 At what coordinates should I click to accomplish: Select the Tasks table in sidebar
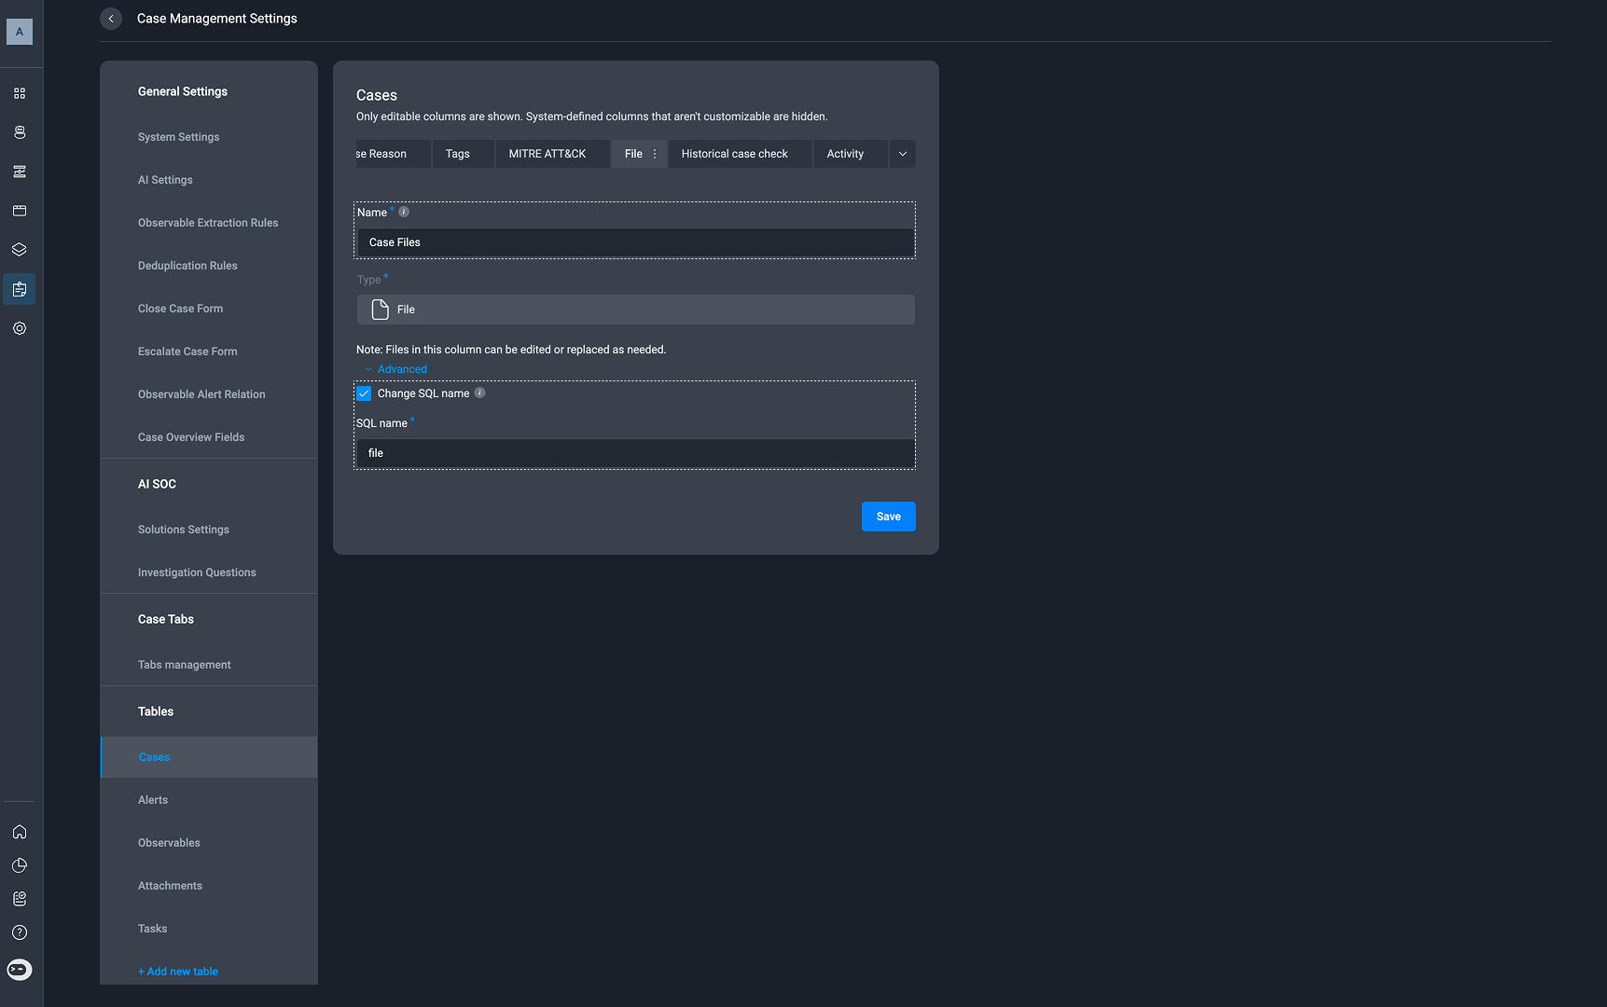tap(152, 929)
